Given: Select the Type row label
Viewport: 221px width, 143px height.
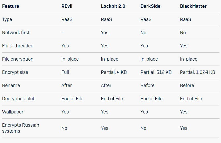Looking at the screenshot, I should [x=7, y=19].
